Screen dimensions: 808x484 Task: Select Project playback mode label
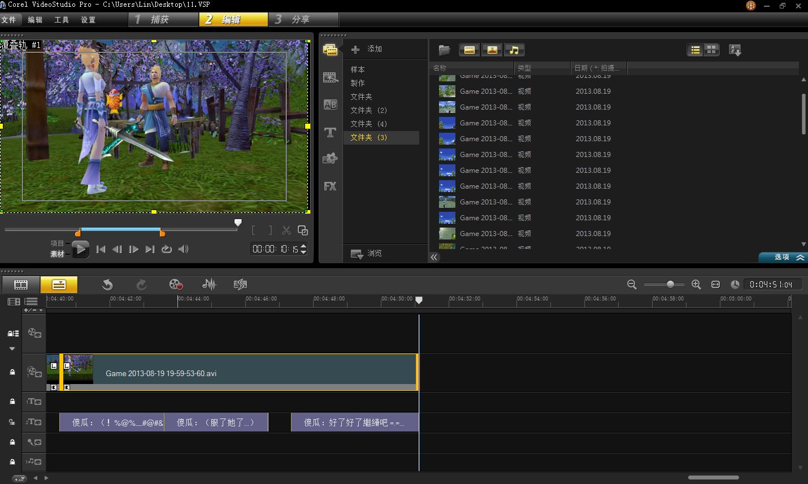point(57,243)
